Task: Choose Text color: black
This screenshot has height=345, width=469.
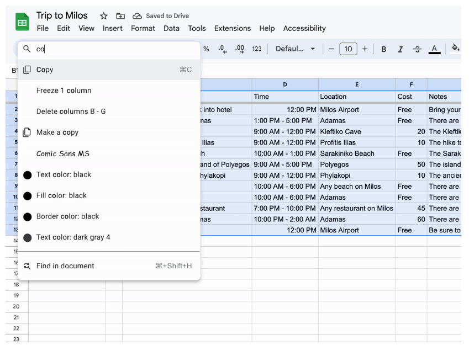Action: tap(109, 174)
